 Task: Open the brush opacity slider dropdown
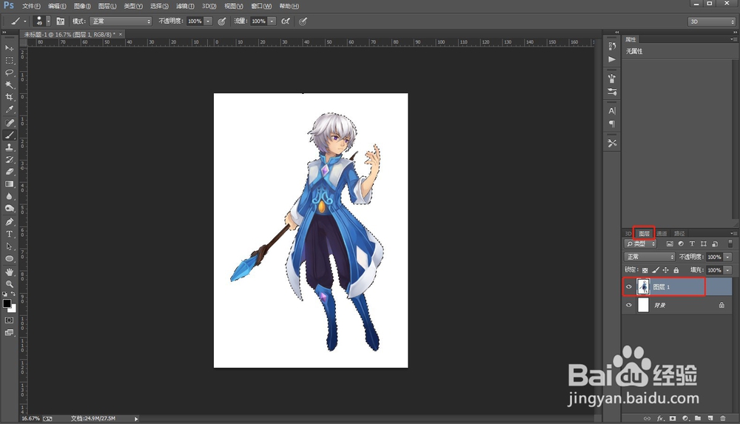pyautogui.click(x=208, y=21)
